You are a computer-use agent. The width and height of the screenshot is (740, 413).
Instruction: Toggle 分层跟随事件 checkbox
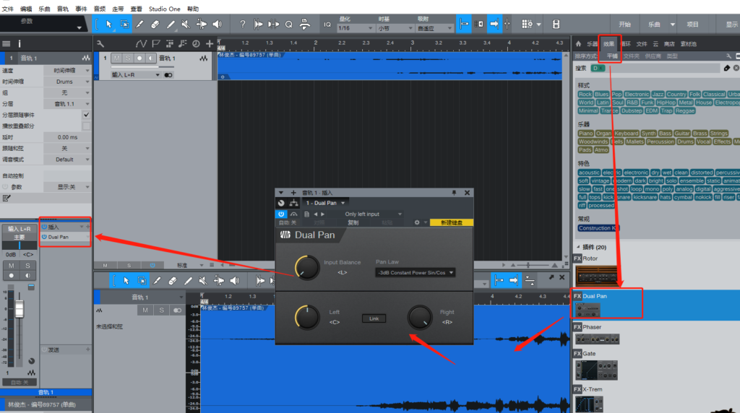click(86, 115)
